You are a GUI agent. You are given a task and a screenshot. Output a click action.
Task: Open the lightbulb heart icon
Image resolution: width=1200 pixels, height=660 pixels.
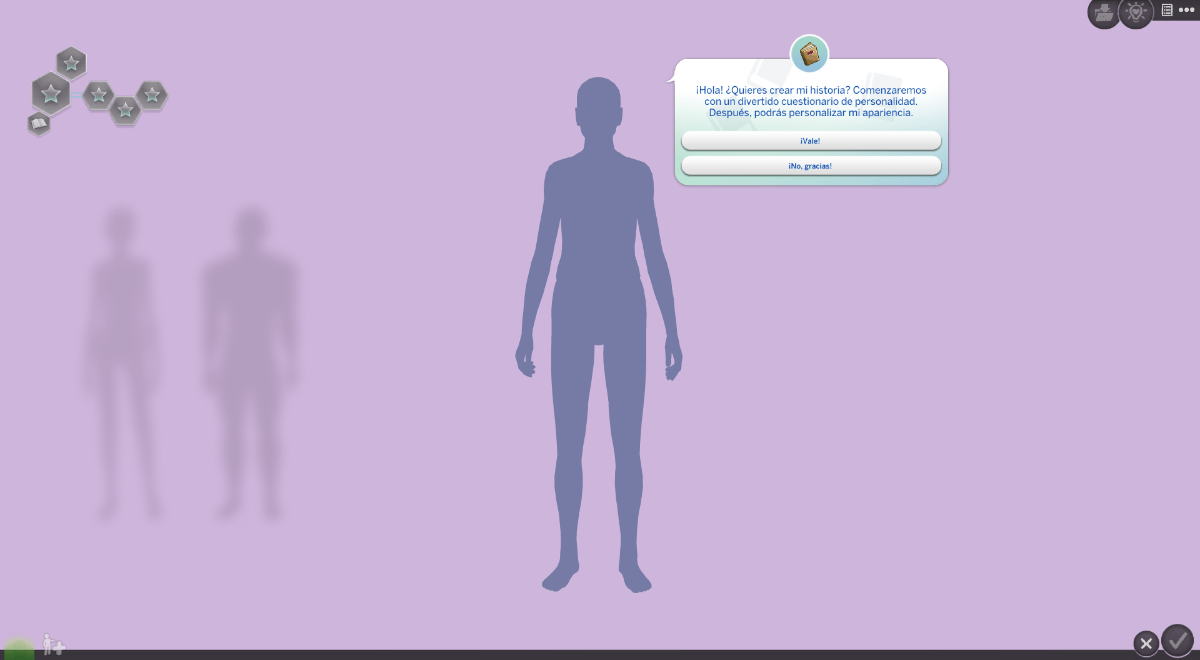click(1136, 13)
